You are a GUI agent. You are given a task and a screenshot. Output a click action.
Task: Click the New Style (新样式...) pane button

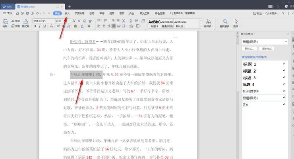[x=249, y=48]
